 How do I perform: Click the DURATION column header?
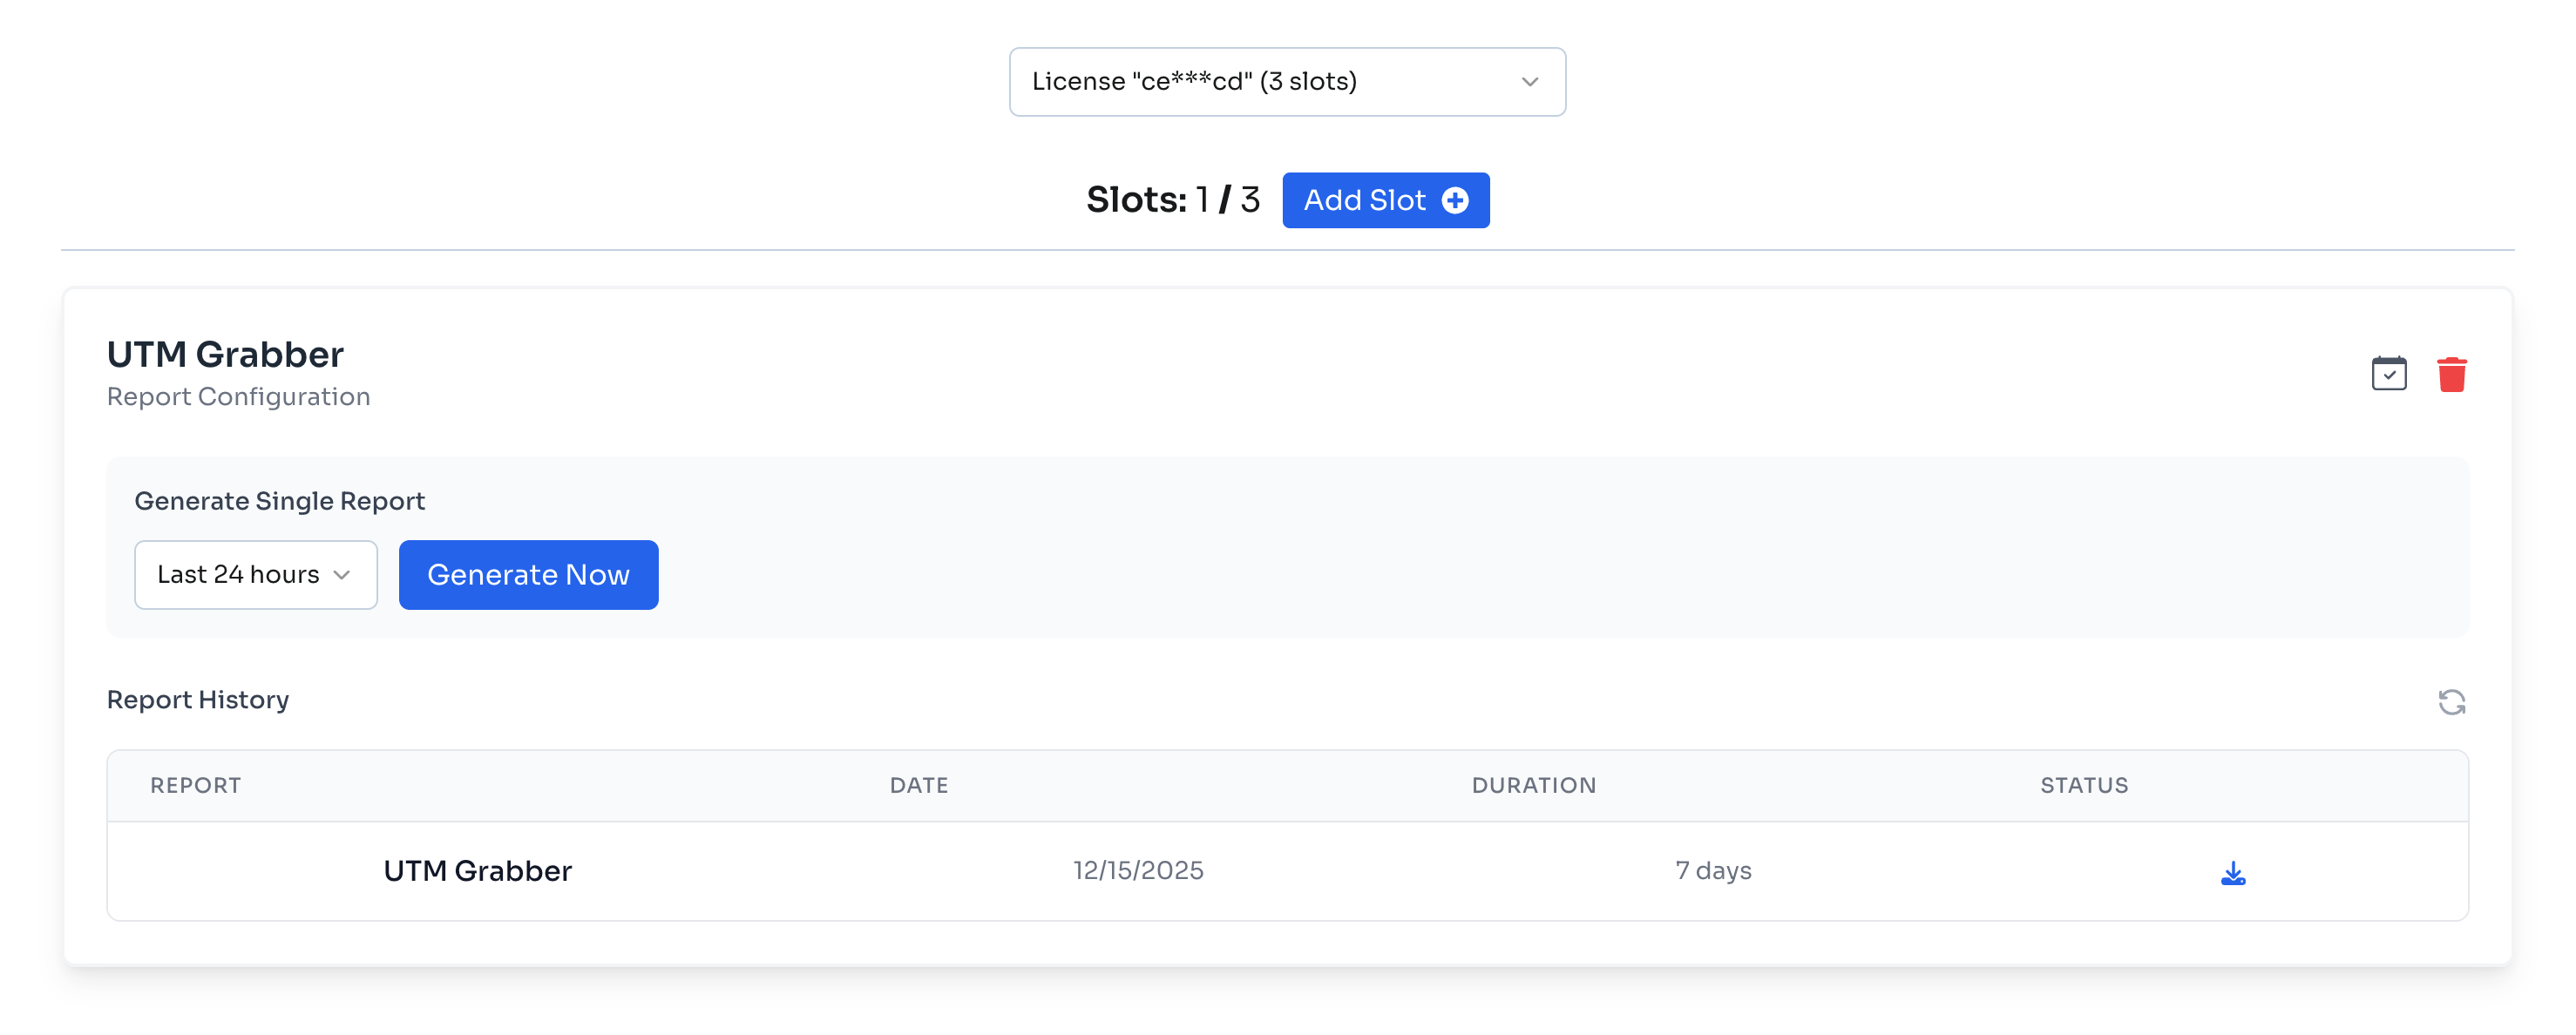(x=1533, y=785)
